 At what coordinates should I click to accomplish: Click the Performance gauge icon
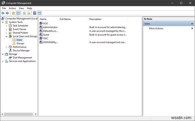coord(10,47)
